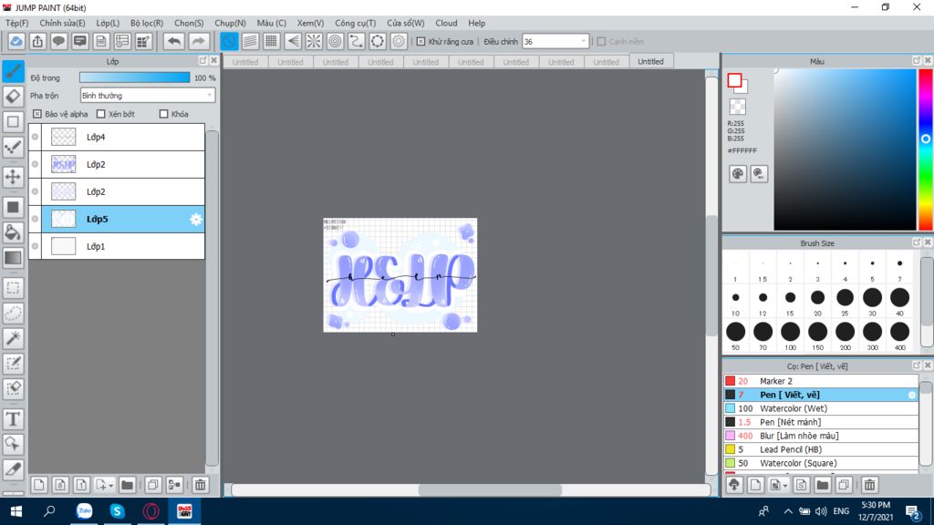Screen dimensions: 934x525
Task: Select the Watercolor (Square) brush
Action: 820,463
